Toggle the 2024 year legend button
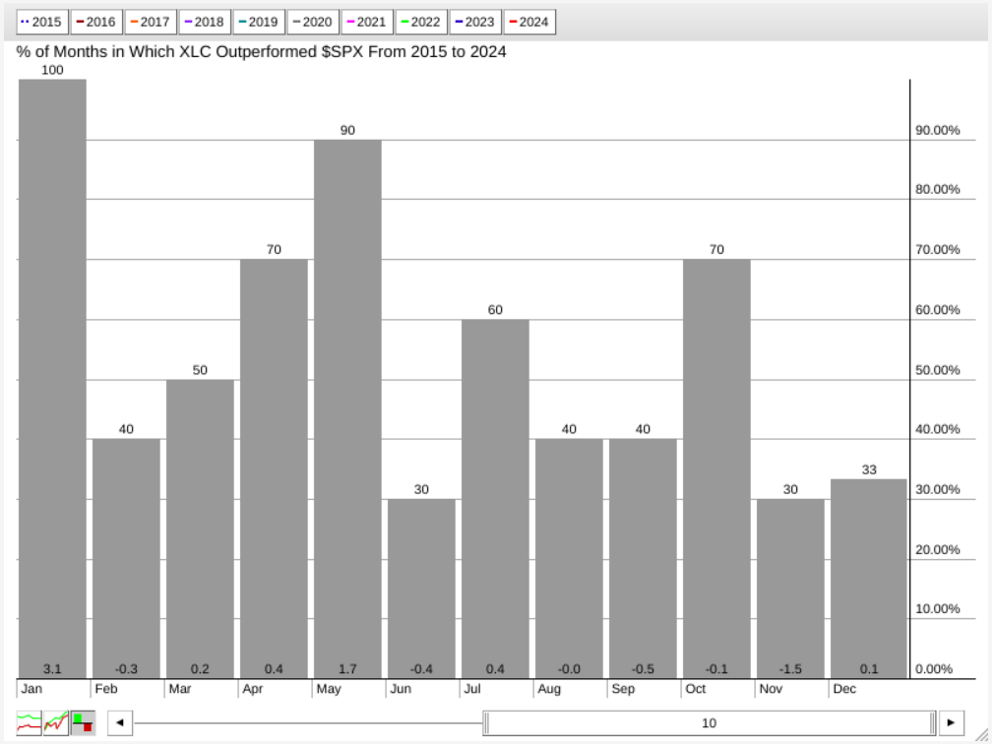The image size is (996, 746). [530, 23]
